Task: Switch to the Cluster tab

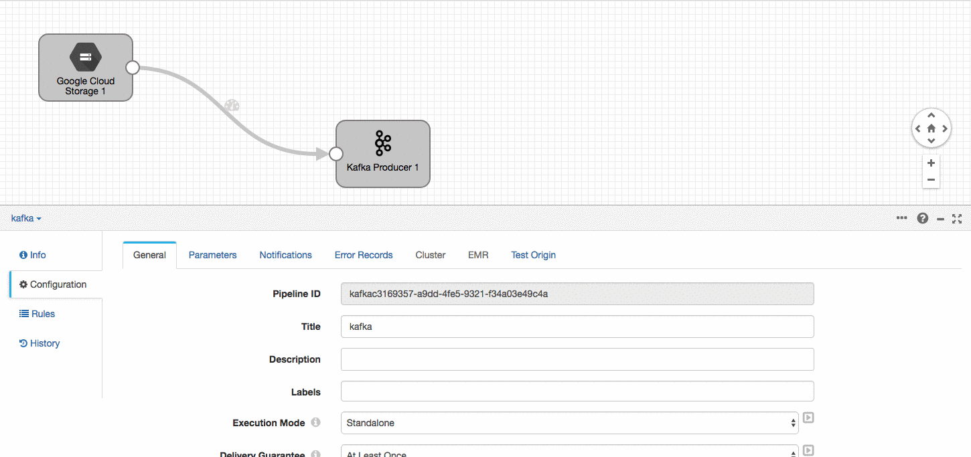Action: pos(431,255)
